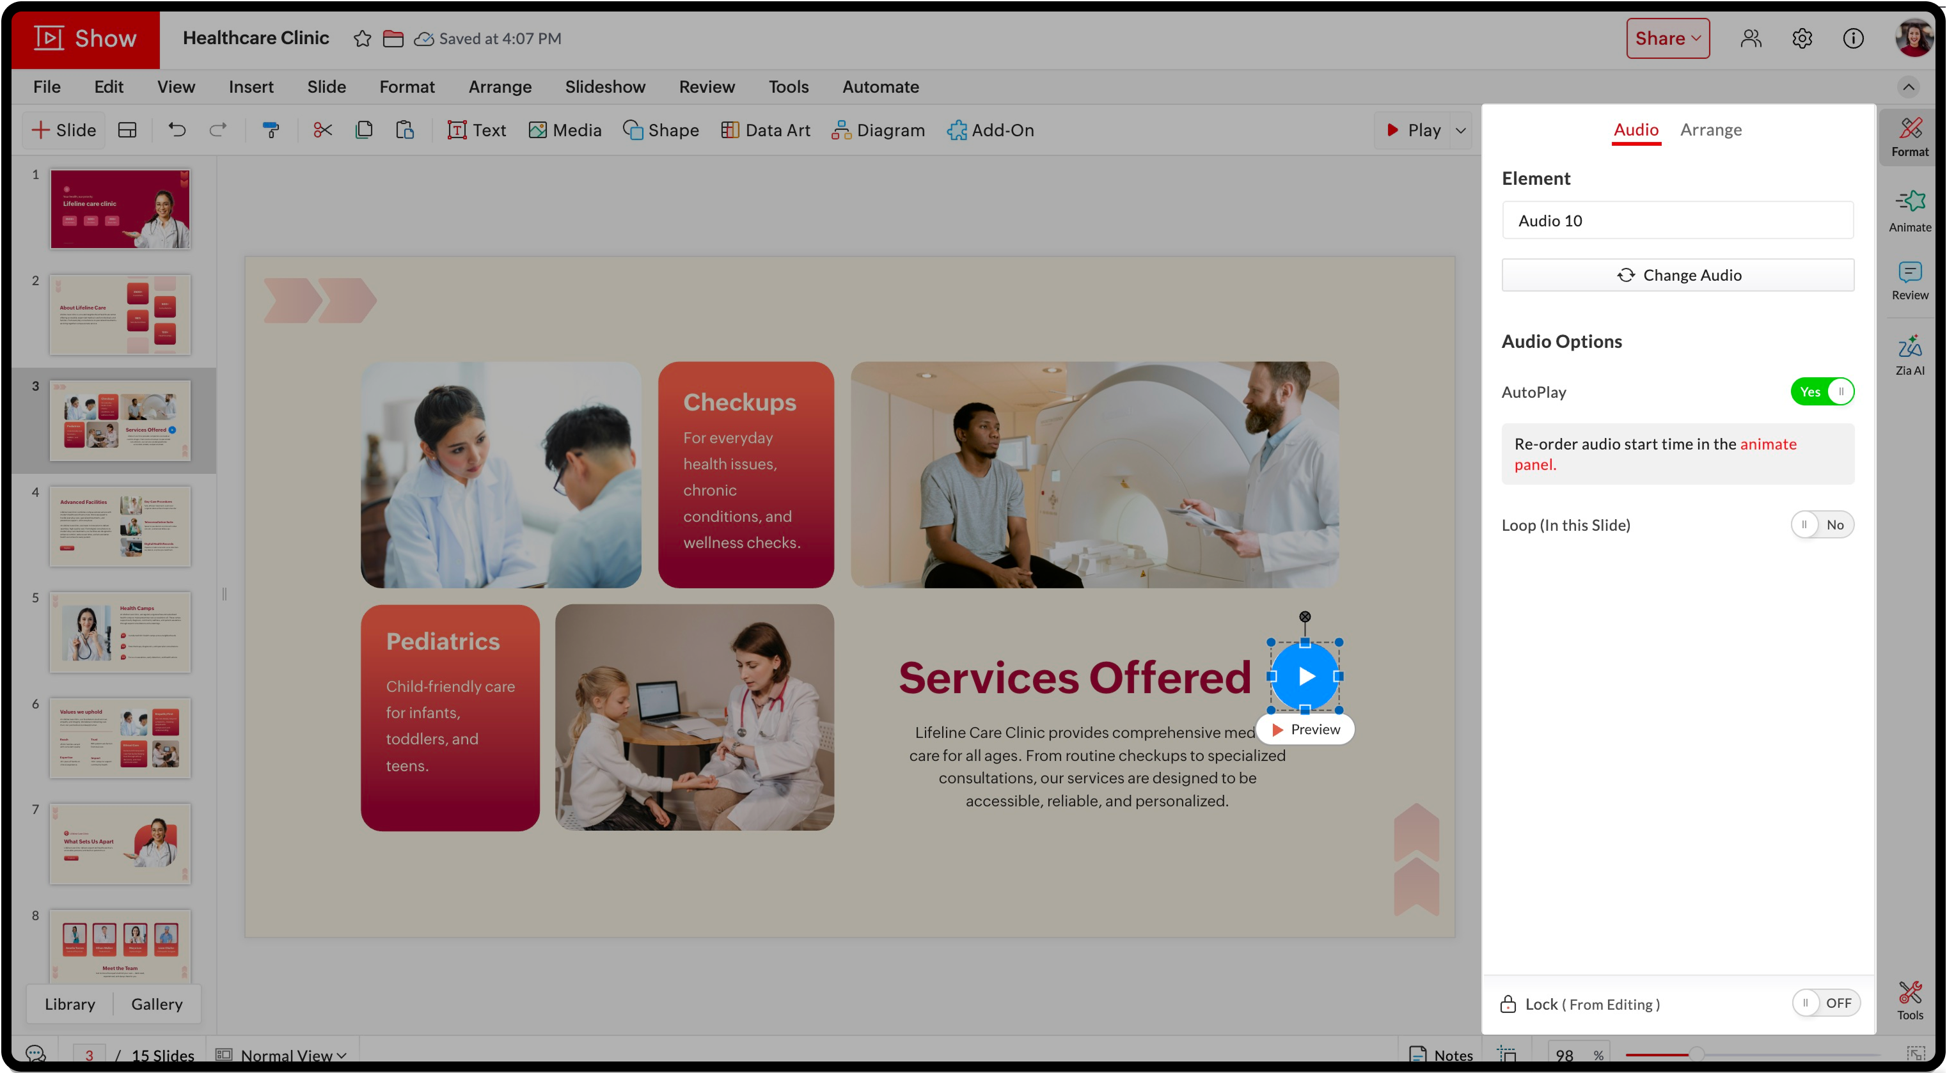
Task: Open the Animate panel icon
Action: coord(1909,210)
